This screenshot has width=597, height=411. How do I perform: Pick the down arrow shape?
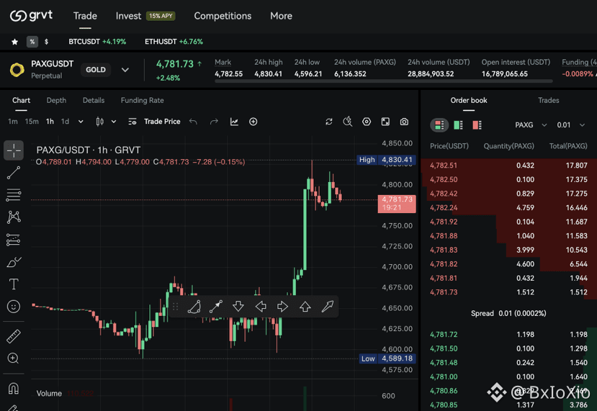pos(238,307)
